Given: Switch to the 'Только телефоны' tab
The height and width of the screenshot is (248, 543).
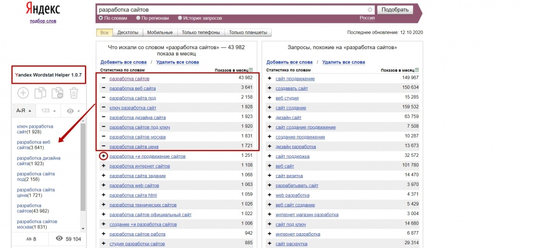Looking at the screenshot, I should (202, 32).
